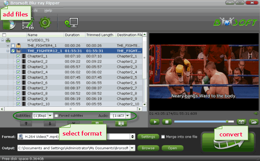
Task: Open the snapshot folder icon
Action: (x=253, y=122)
